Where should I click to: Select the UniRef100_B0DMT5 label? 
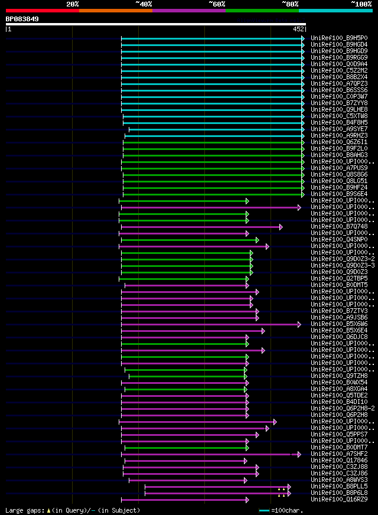pos(339,285)
